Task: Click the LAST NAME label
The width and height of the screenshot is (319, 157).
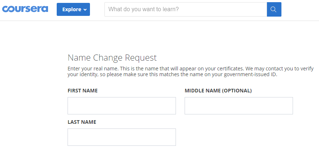Action: tap(82, 122)
